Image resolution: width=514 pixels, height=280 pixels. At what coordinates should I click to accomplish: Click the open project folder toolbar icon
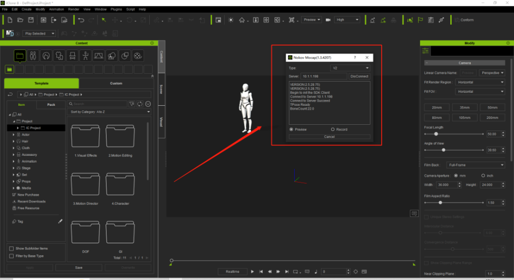point(21,20)
